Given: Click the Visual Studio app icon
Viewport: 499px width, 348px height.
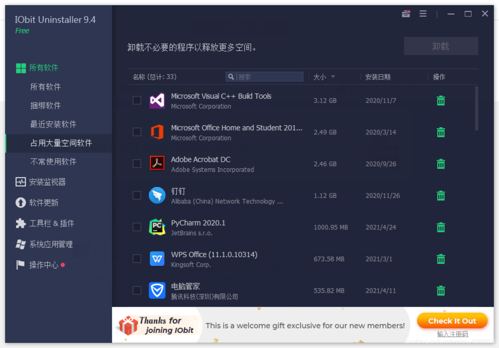Looking at the screenshot, I should point(157,100).
